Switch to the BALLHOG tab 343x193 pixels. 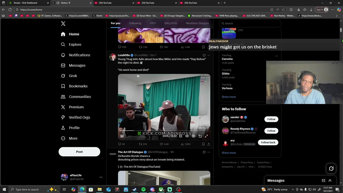point(171,23)
